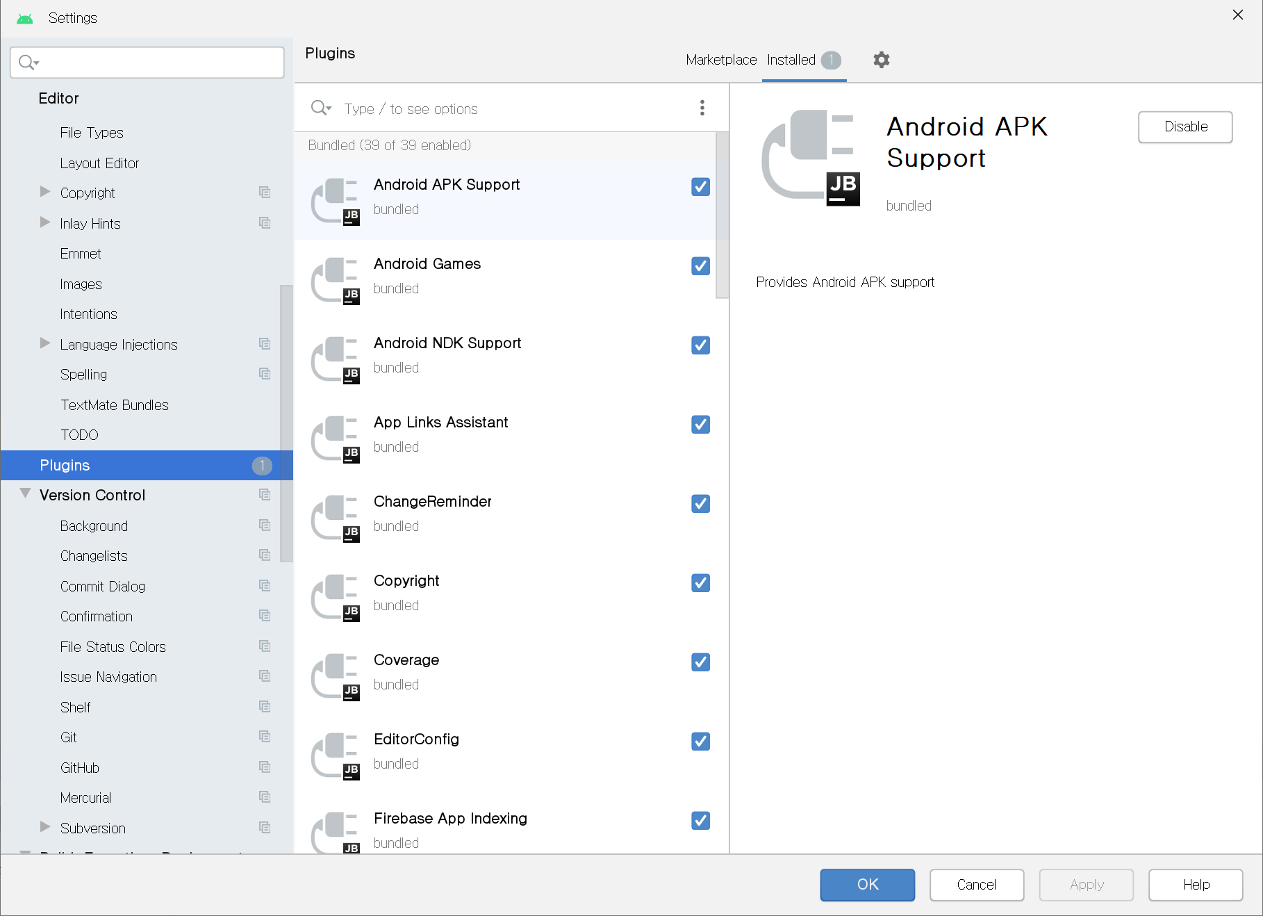
Task: Click the Plugins update count badge
Action: pyautogui.click(x=262, y=466)
